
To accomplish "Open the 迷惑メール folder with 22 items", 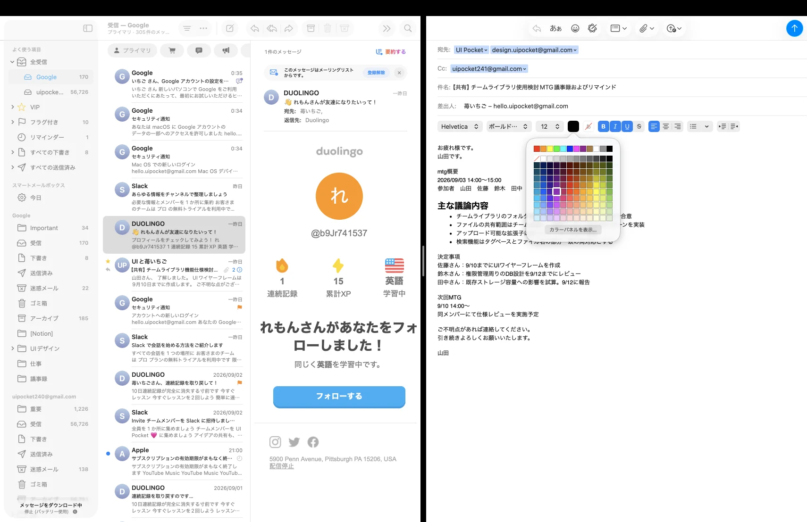I will [x=51, y=288].
